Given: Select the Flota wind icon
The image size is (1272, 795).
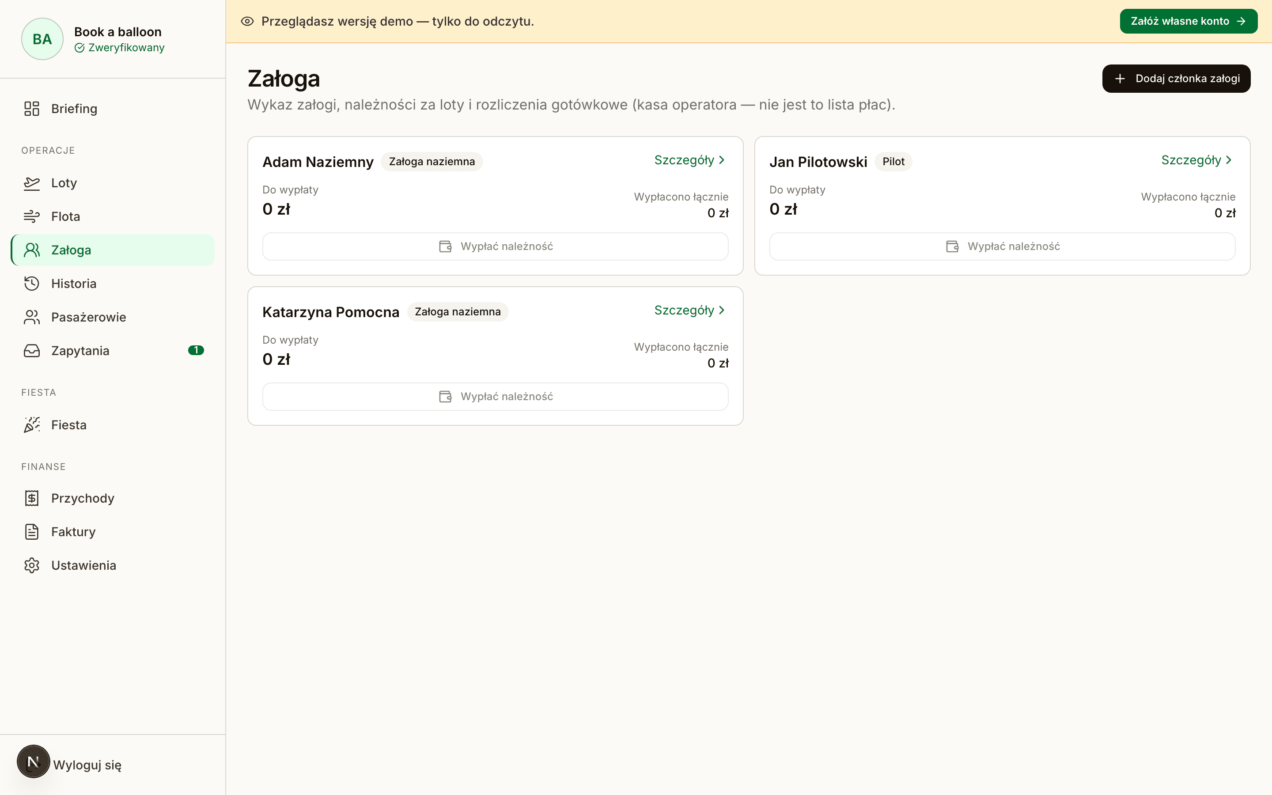Looking at the screenshot, I should pos(31,216).
